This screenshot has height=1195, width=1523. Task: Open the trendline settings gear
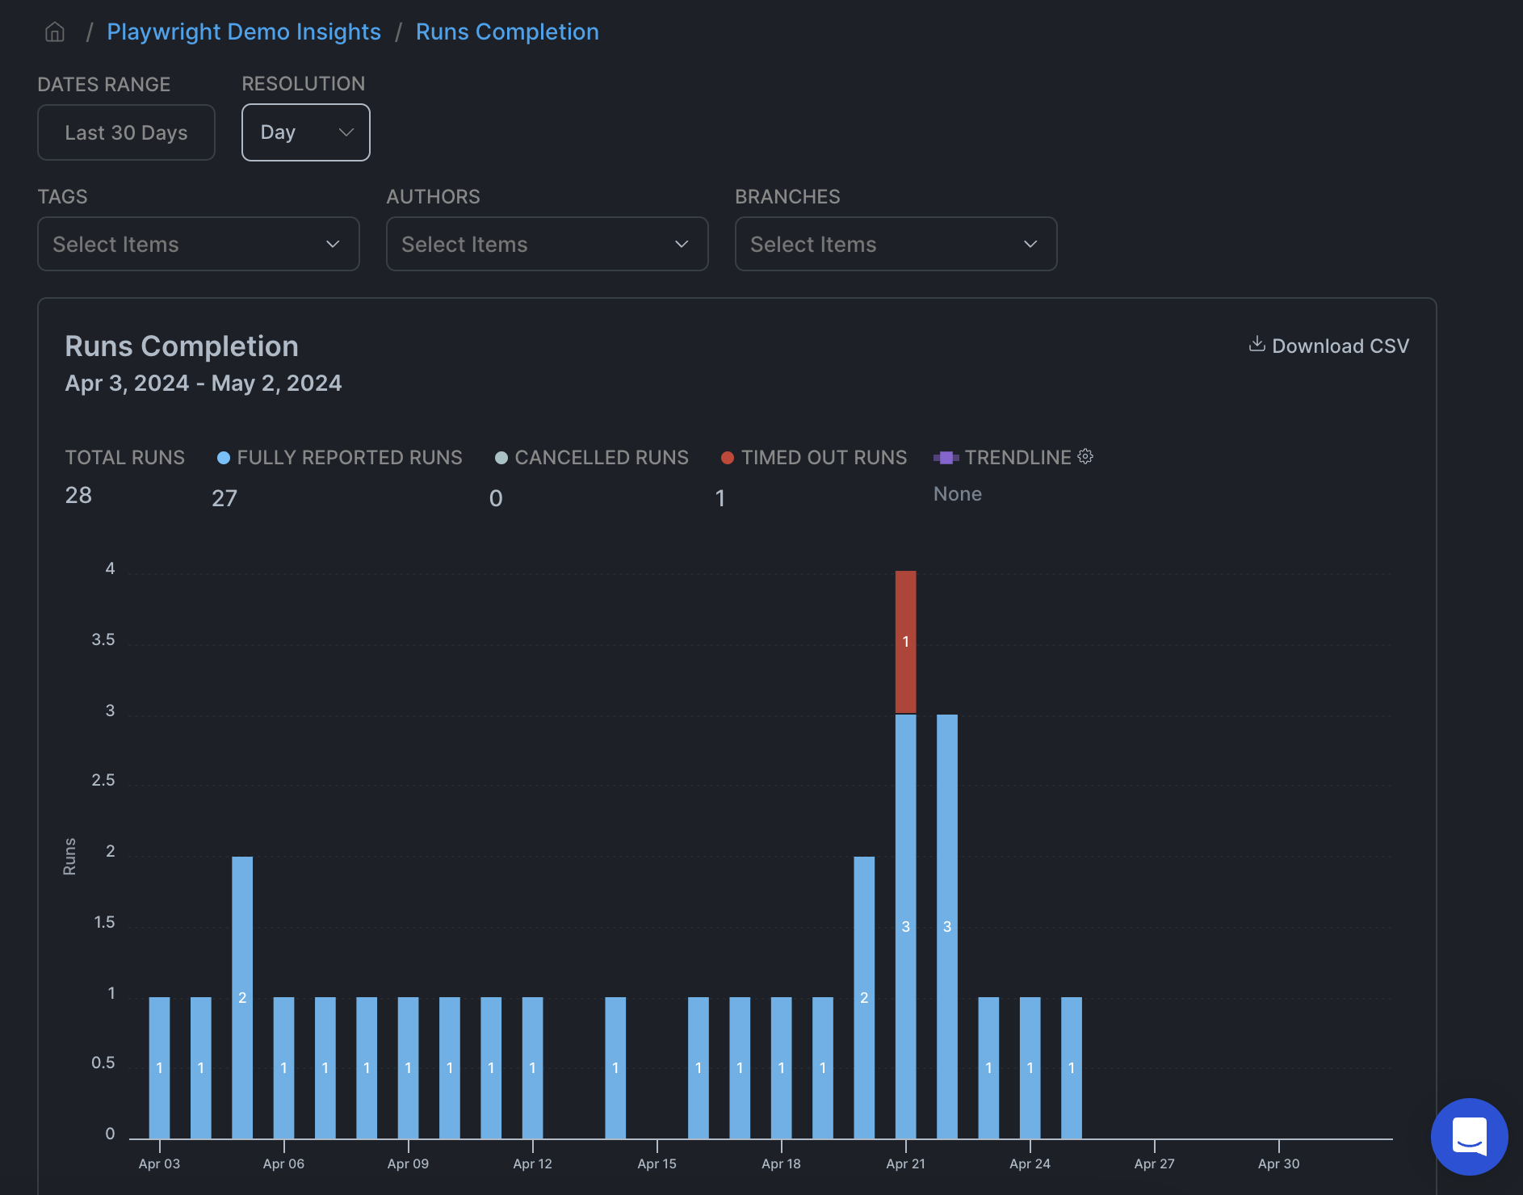[1085, 456]
